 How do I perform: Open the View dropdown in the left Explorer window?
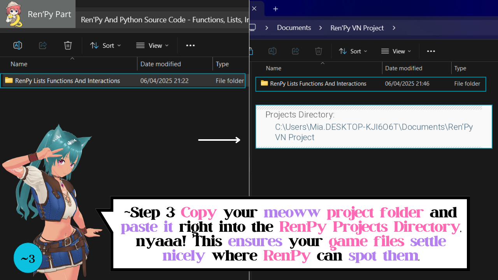point(153,45)
